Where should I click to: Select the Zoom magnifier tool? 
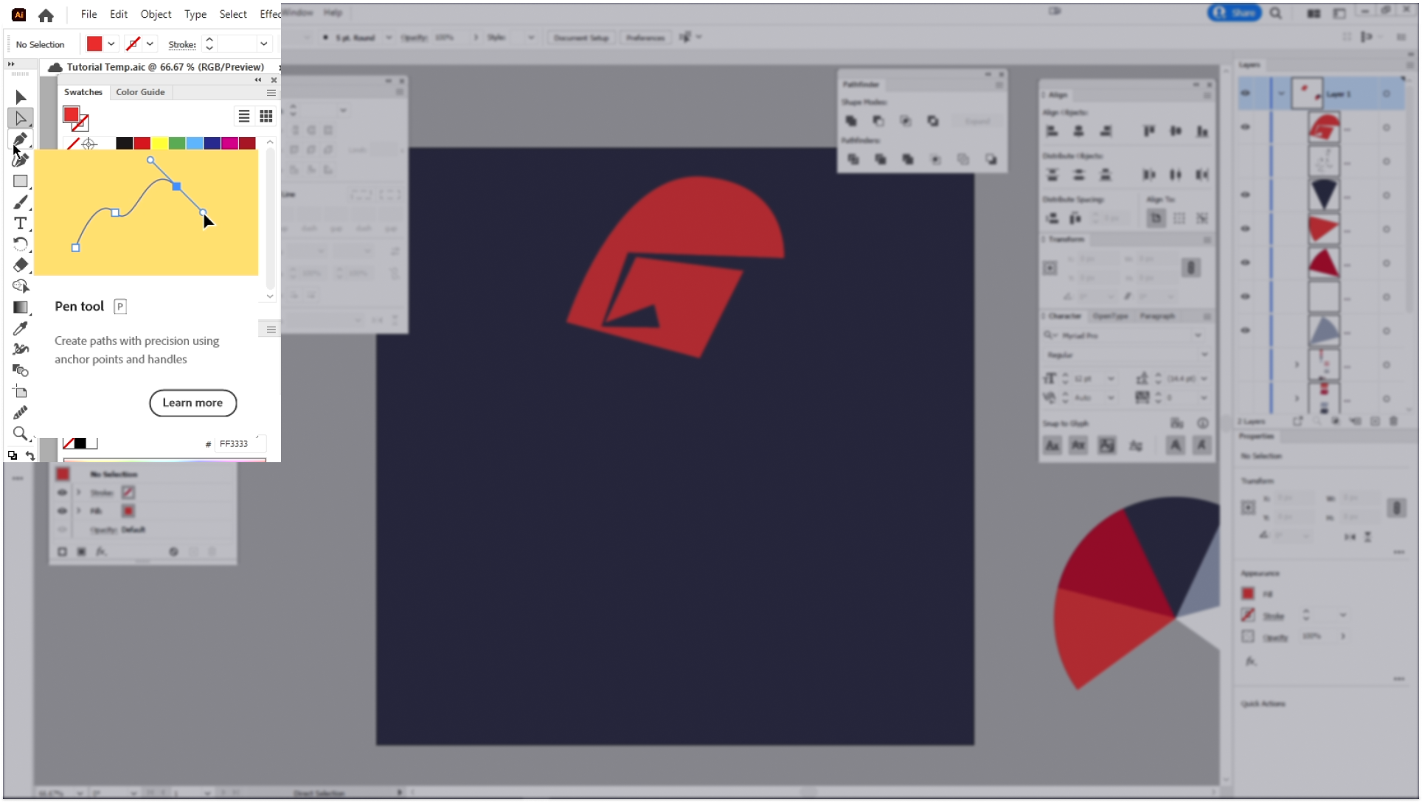(x=21, y=433)
